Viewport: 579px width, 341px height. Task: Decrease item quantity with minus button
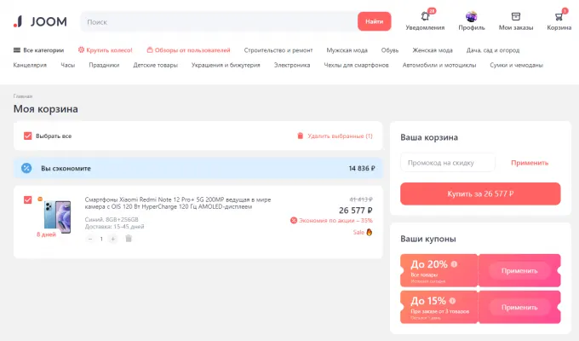[x=91, y=239]
